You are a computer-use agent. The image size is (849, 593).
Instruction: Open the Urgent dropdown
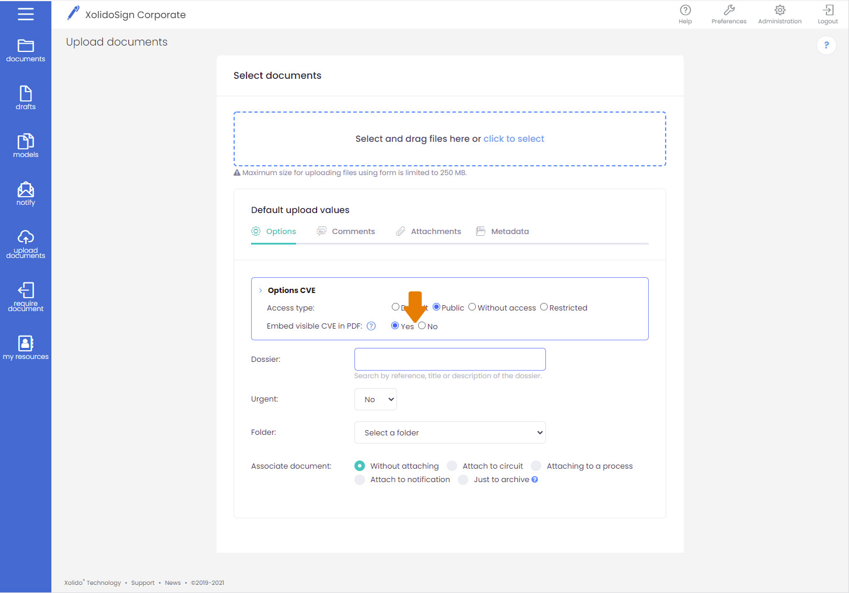(375, 399)
